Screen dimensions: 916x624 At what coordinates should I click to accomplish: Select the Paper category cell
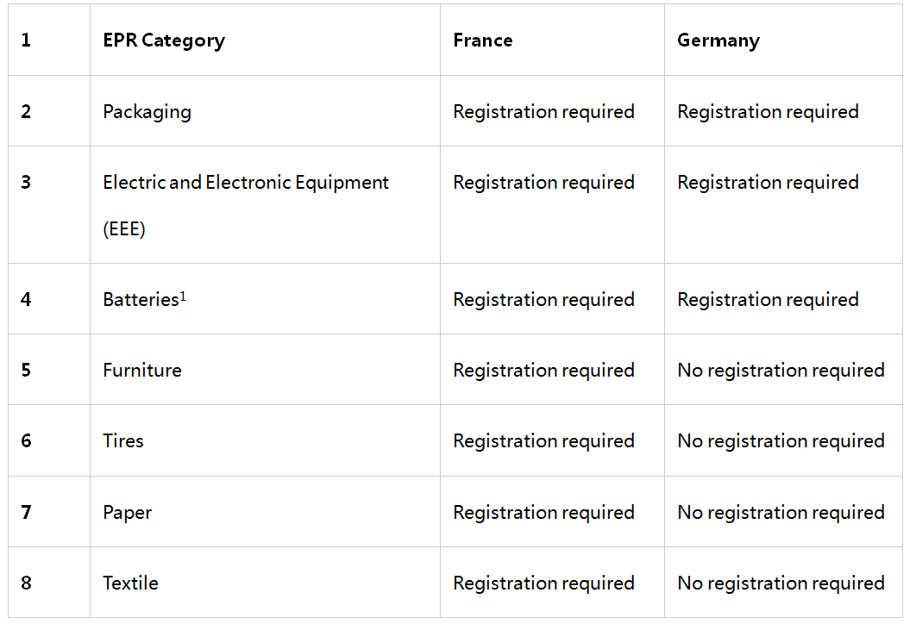point(265,512)
